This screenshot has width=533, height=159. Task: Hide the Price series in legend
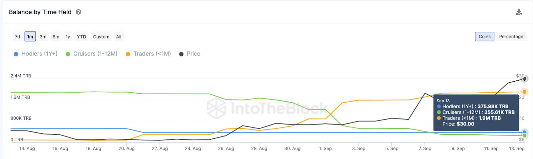point(190,54)
